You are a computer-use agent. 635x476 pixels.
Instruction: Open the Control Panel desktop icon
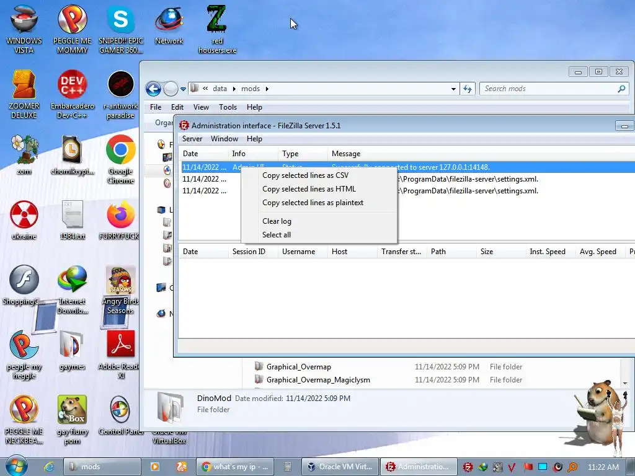tap(120, 415)
